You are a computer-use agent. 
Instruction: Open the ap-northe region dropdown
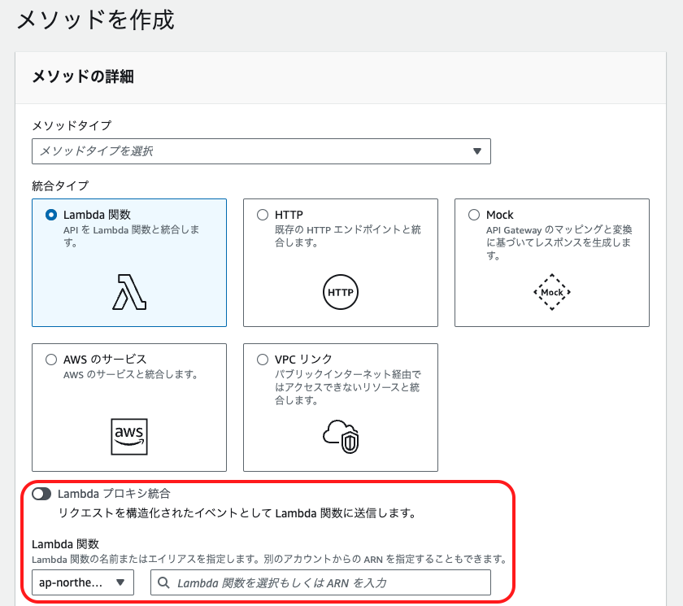pos(82,582)
